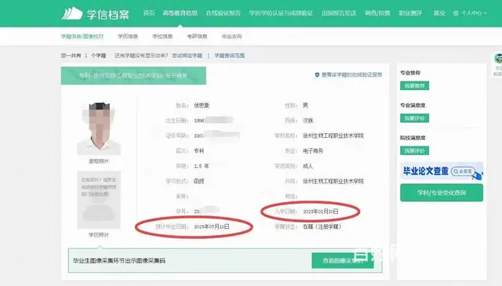Open the 毕业论文查重 banner
The height and width of the screenshot is (286, 502).
(x=442, y=172)
